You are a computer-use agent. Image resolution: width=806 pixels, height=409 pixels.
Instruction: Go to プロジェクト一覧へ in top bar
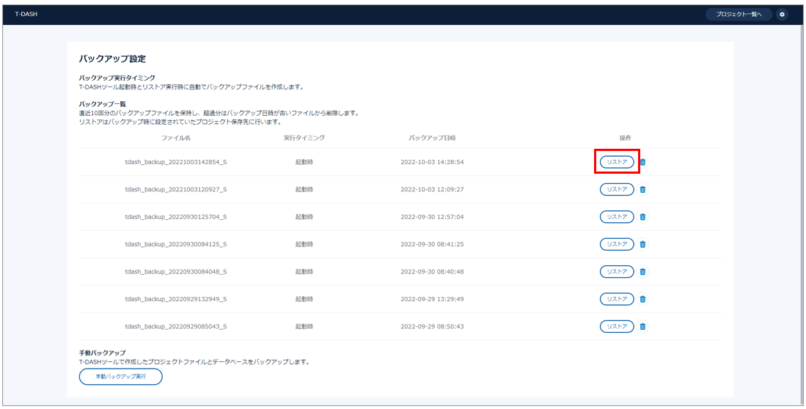(739, 15)
